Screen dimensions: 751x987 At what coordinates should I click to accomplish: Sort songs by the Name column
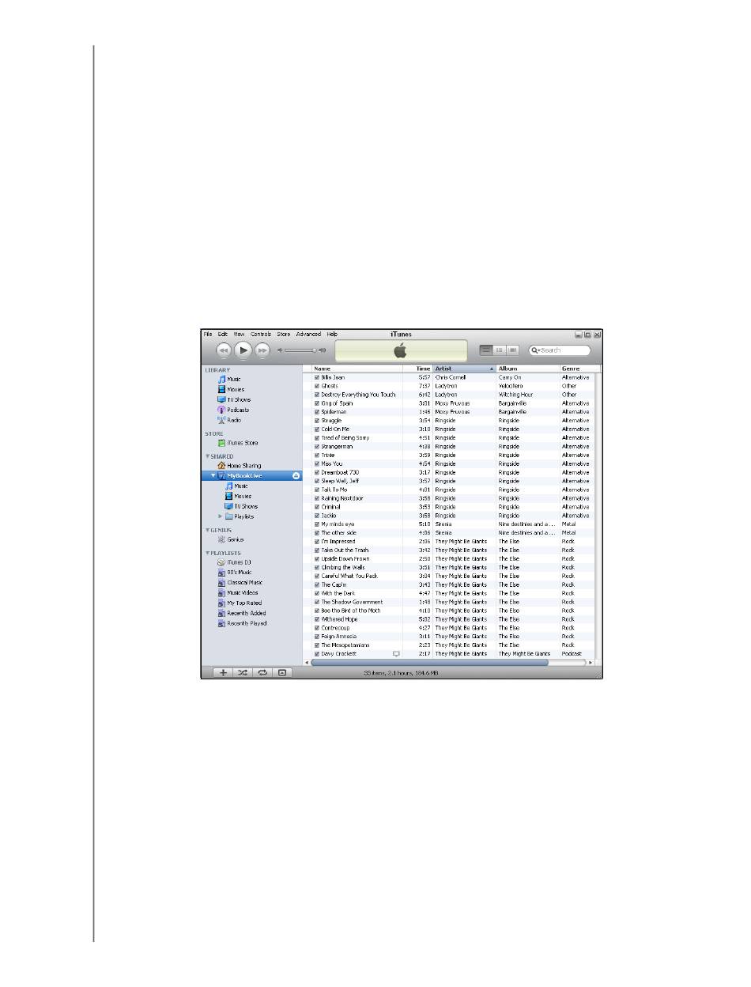tap(359, 369)
